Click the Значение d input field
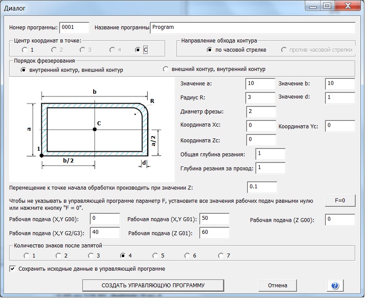 (x=340, y=98)
